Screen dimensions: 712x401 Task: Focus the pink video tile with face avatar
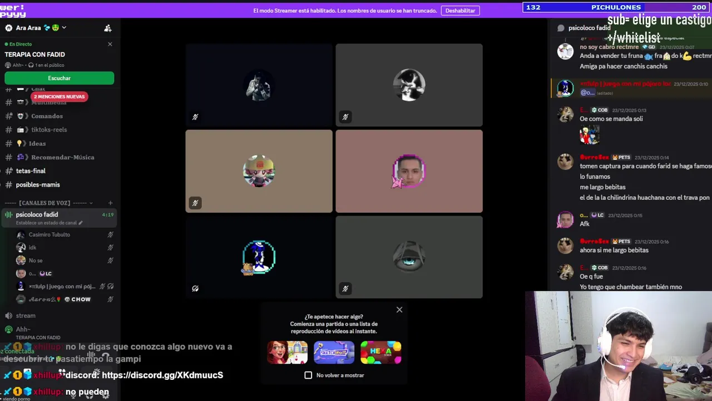[409, 171]
